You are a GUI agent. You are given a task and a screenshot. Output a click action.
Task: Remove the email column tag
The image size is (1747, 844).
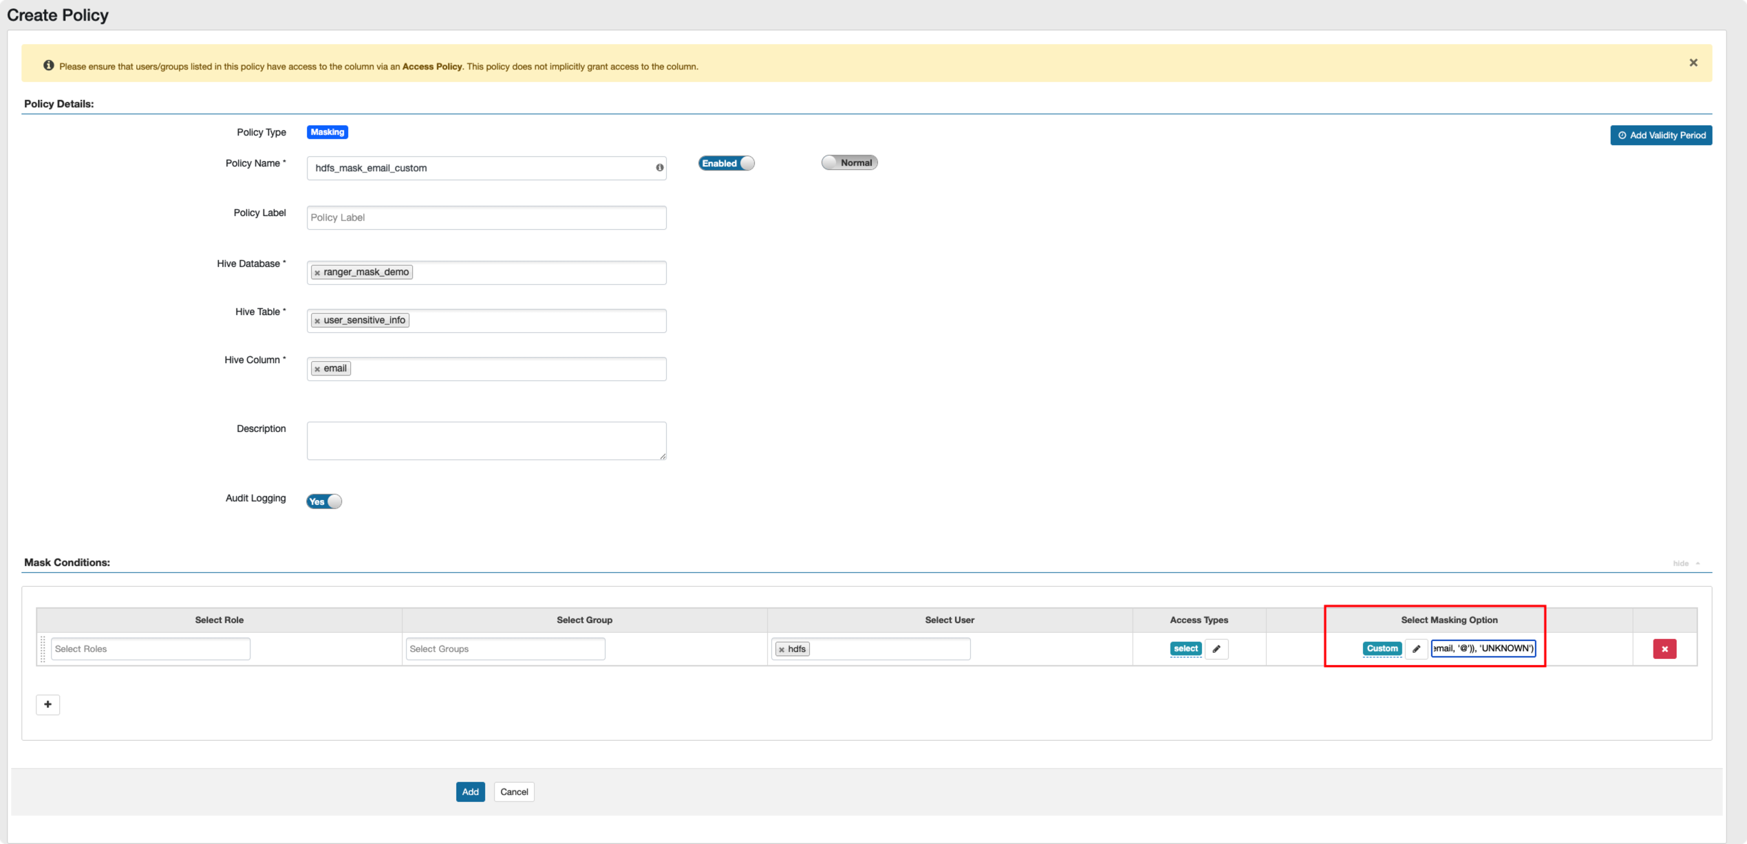317,369
